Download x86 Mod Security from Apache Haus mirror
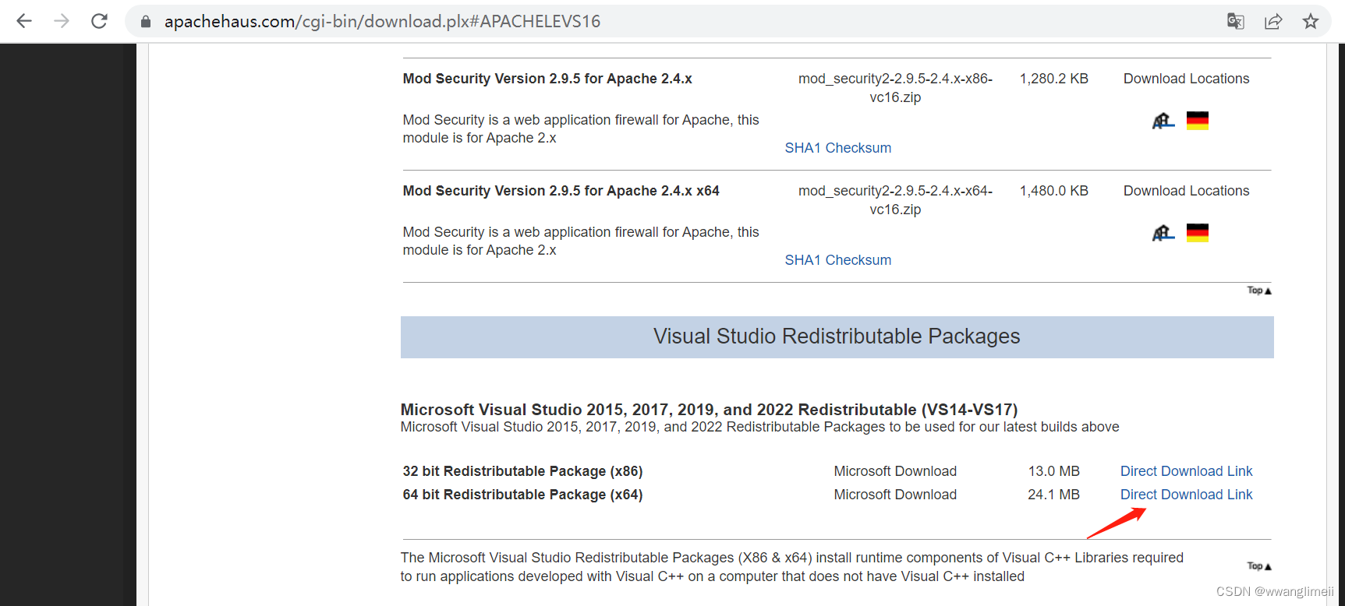 click(x=1163, y=121)
